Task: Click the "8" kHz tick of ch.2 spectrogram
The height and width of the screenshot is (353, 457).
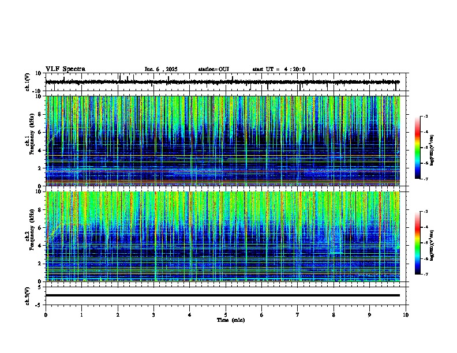Action: (40, 210)
